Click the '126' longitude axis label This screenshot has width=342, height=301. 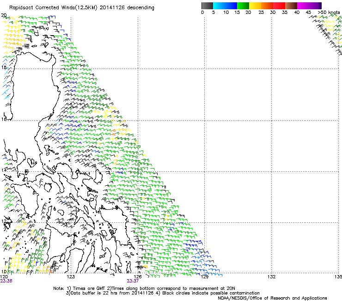click(x=138, y=277)
